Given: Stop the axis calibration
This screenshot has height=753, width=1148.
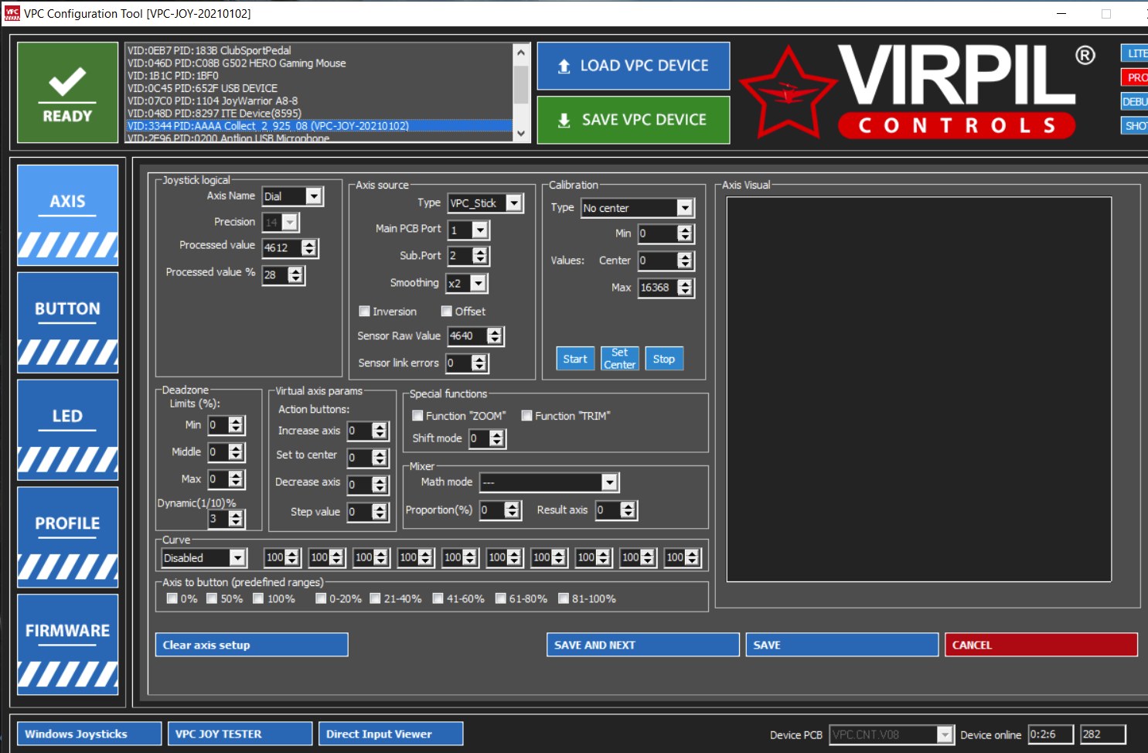Looking at the screenshot, I should [664, 359].
